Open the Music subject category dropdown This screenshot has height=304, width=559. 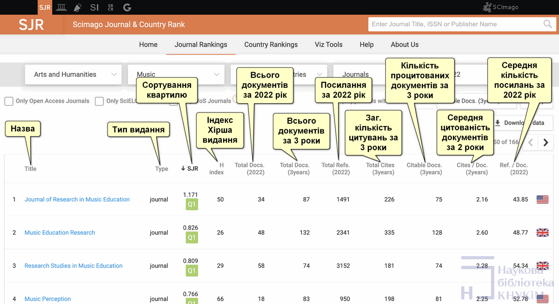coord(177,74)
